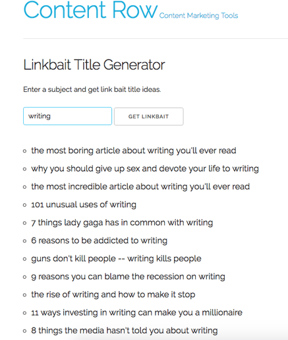Select '7 things lady gaga has in common' title

point(122,222)
